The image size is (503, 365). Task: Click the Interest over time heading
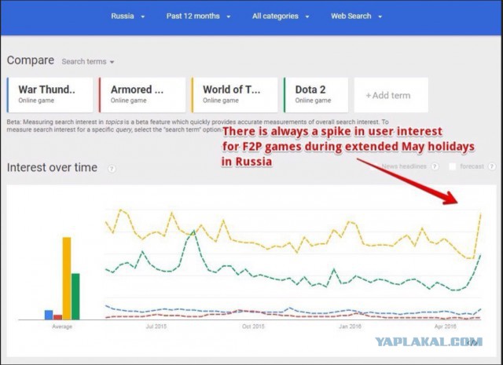coord(52,168)
